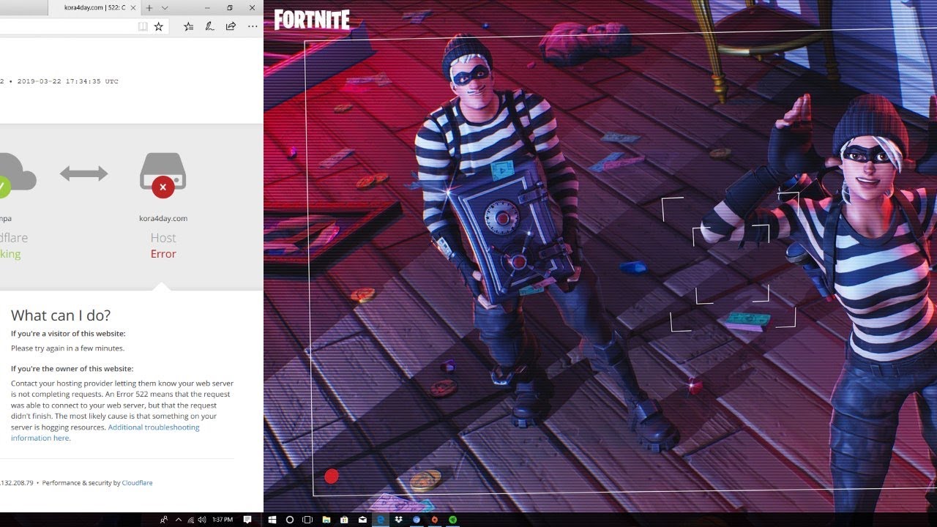The height and width of the screenshot is (527, 937).
Task: Open Mail app from taskbar
Action: 362,520
